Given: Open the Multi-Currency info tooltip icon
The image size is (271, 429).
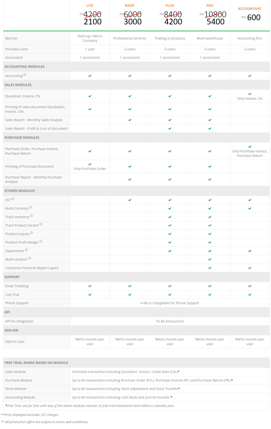Looking at the screenshot, I should pos(31,207).
